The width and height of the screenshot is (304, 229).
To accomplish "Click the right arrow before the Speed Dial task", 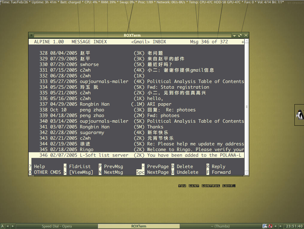I will 13,226.
